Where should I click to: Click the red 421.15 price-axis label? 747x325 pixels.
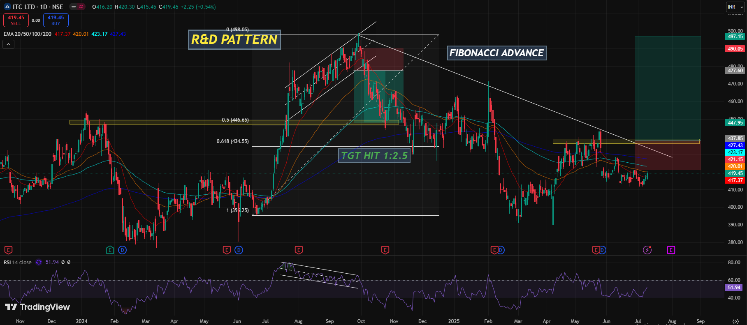tap(735, 159)
